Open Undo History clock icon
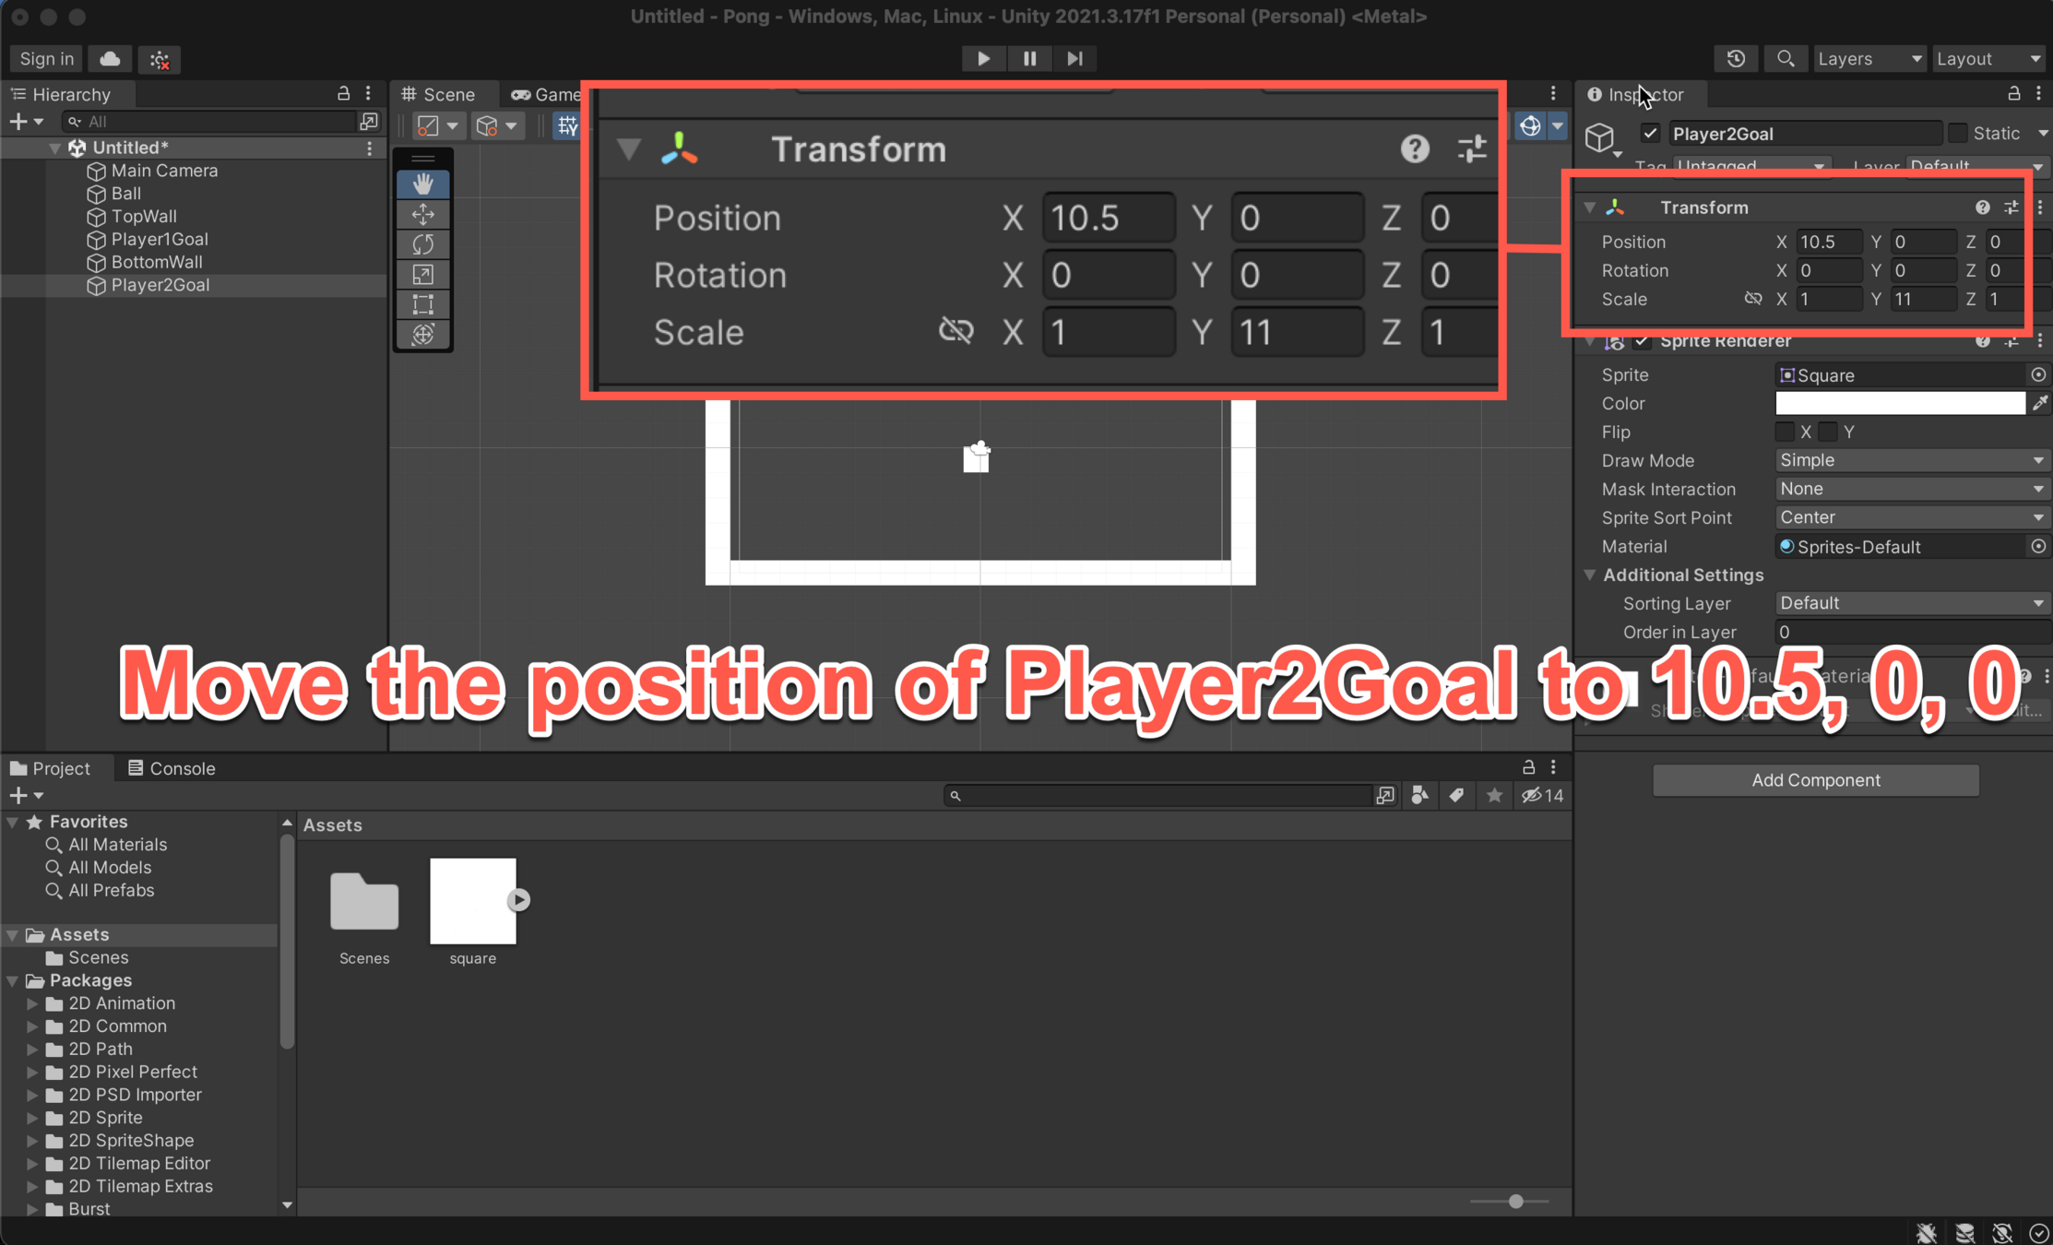Image resolution: width=2053 pixels, height=1245 pixels. tap(1736, 59)
